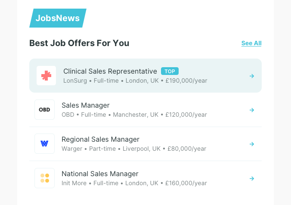This screenshot has height=205, width=291.
Task: Click the OBD Manchester £120,000/year details
Action: click(x=134, y=115)
